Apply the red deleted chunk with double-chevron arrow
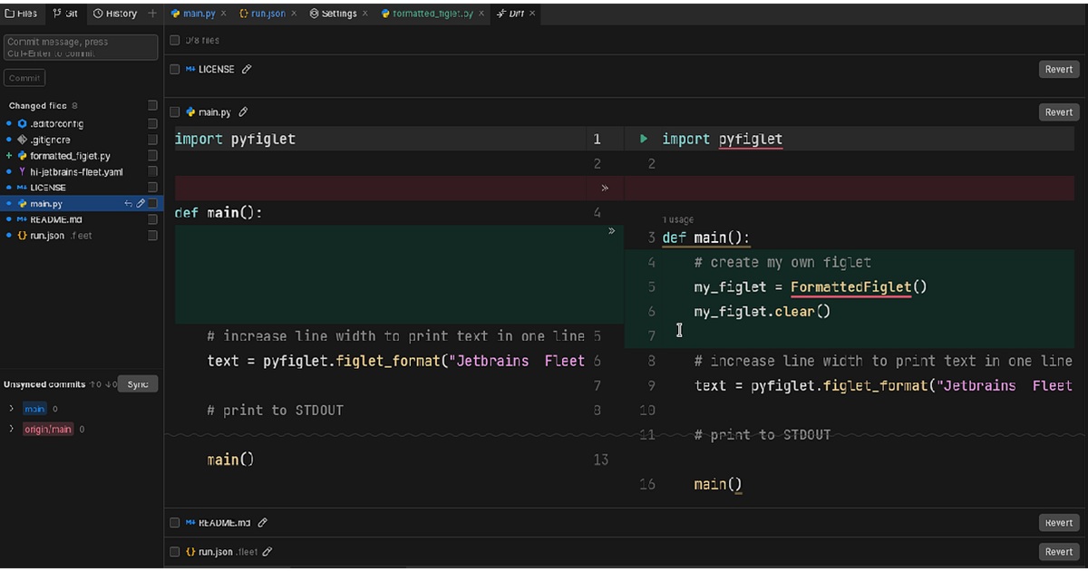 [x=605, y=189]
